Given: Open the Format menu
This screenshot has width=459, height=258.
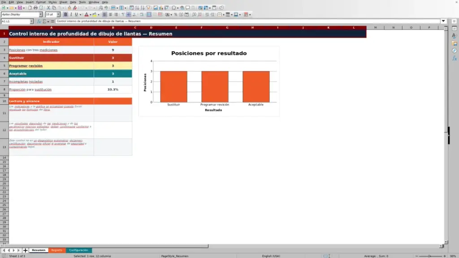Looking at the screenshot, I should pyautogui.click(x=41, y=2).
